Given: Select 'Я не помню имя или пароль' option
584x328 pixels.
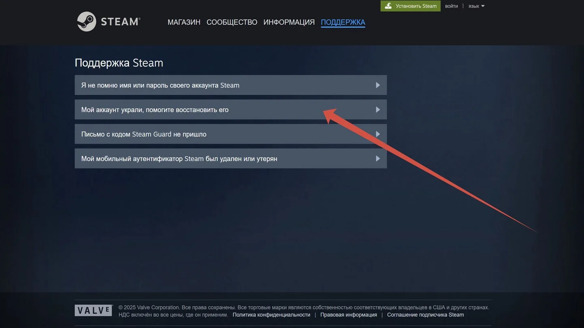Looking at the screenshot, I should (231, 85).
